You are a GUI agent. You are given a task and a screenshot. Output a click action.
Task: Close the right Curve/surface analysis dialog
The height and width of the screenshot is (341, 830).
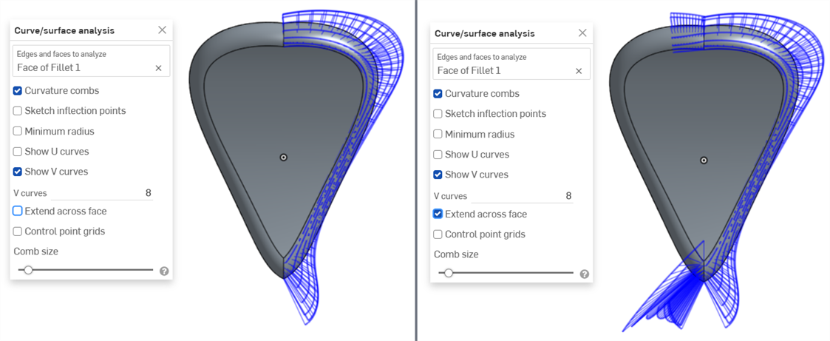click(582, 33)
